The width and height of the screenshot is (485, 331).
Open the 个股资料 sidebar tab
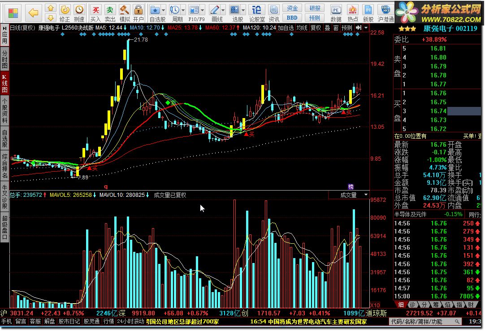pyautogui.click(x=4, y=110)
